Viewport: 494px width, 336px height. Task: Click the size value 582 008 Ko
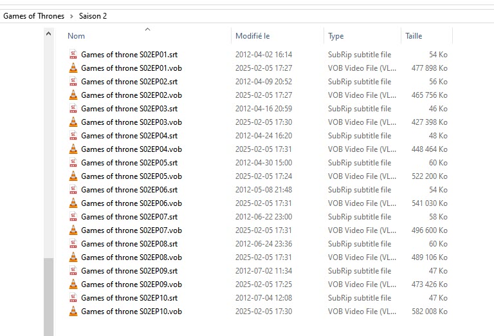tap(430, 312)
